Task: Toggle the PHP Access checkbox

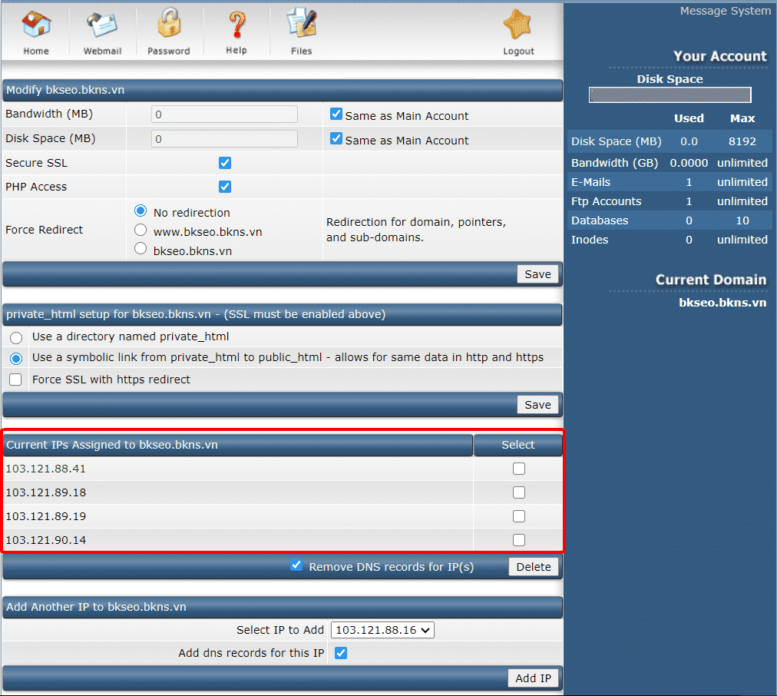Action: point(225,187)
